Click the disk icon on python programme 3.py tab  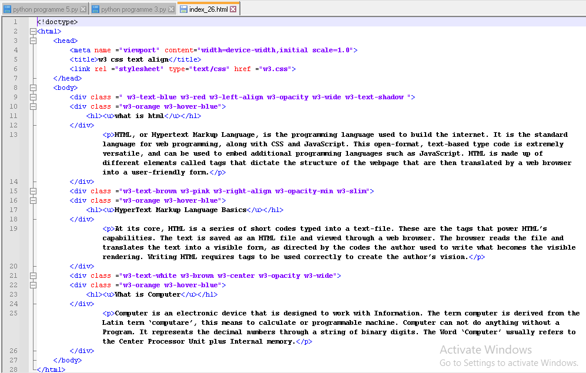[x=95, y=9]
